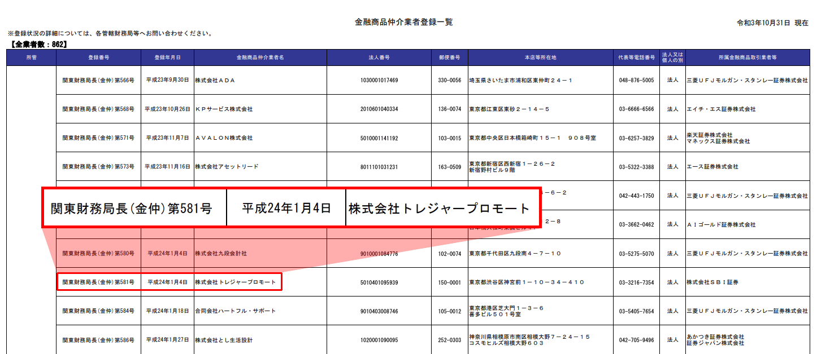The height and width of the screenshot is (354, 817).
Task: Click the 本店等所在地 column header
Action: [x=540, y=57]
